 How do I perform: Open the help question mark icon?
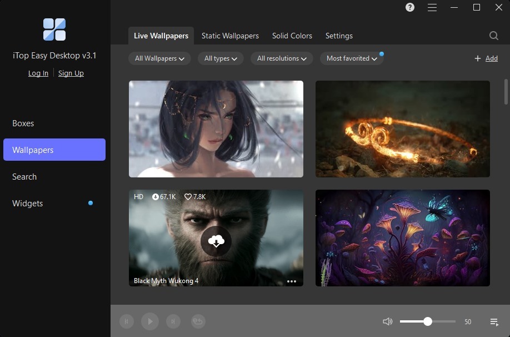click(x=409, y=8)
